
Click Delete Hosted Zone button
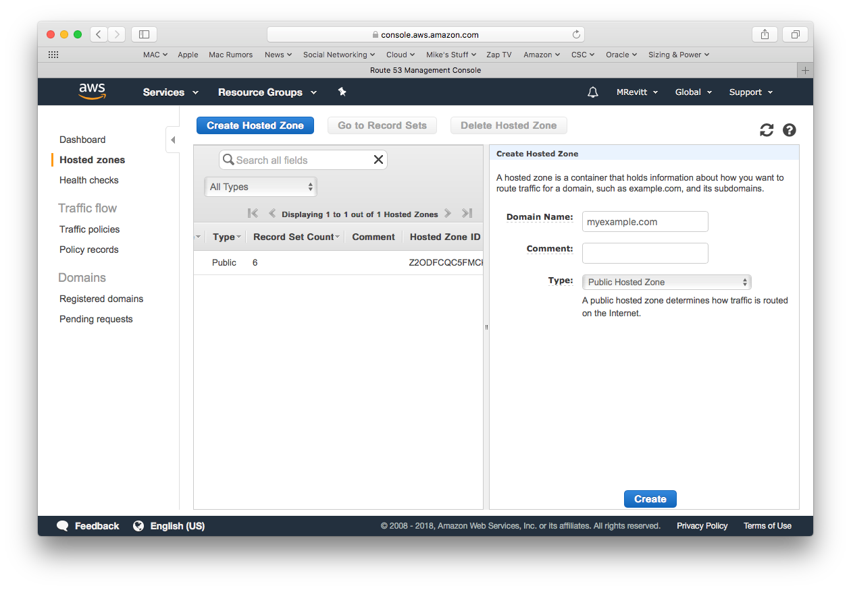(509, 125)
